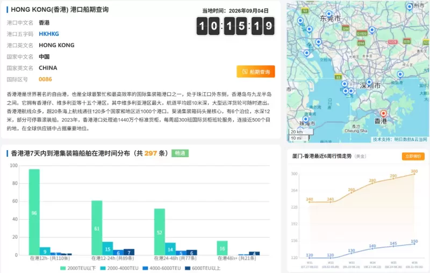Select the blue marker above 珠海市 label
The width and height of the screenshot is (430, 273).
click(x=305, y=119)
